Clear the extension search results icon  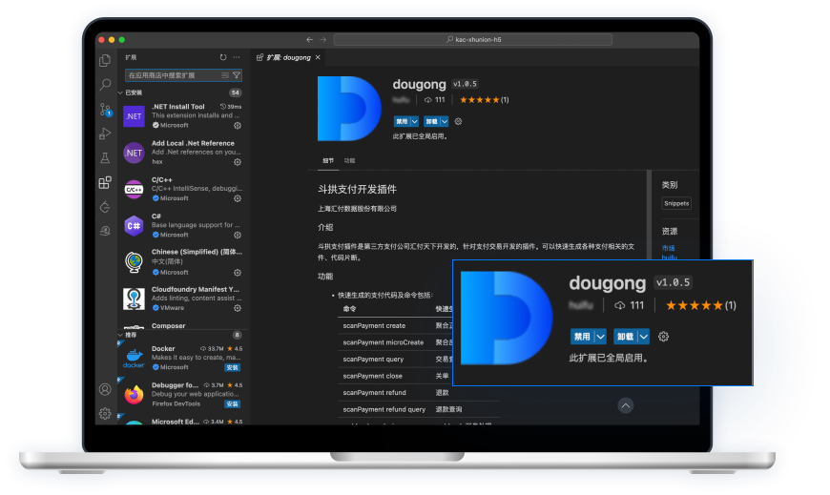(x=225, y=75)
